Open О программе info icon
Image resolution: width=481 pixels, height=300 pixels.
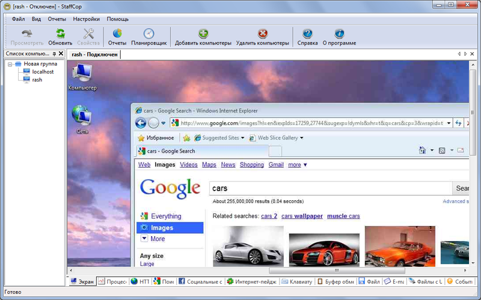(339, 33)
